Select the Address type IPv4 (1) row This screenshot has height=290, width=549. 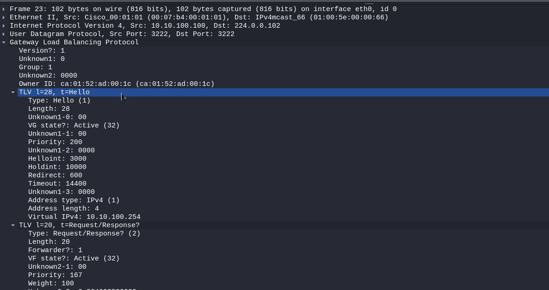(74, 200)
